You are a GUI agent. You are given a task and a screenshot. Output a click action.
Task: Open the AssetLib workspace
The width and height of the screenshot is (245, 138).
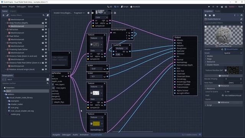click(x=135, y=7)
